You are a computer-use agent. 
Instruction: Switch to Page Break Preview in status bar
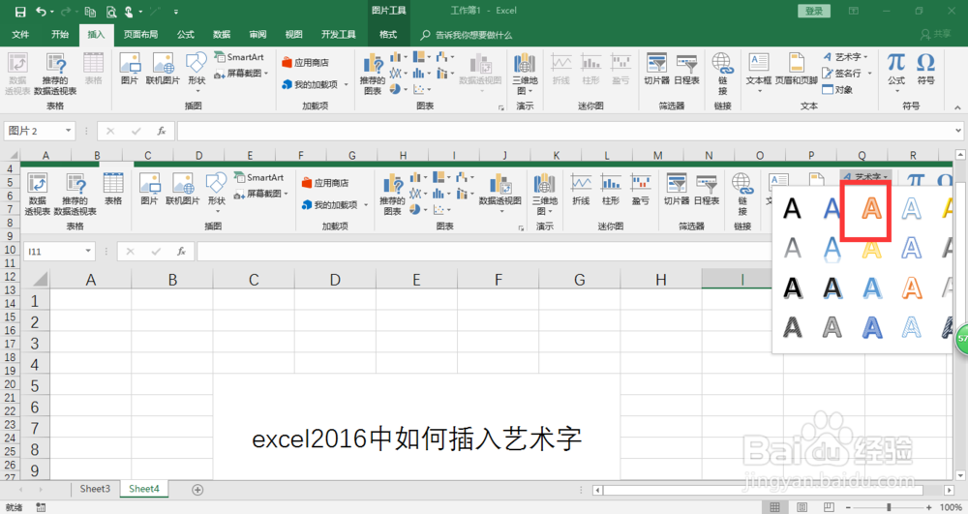pyautogui.click(x=830, y=507)
